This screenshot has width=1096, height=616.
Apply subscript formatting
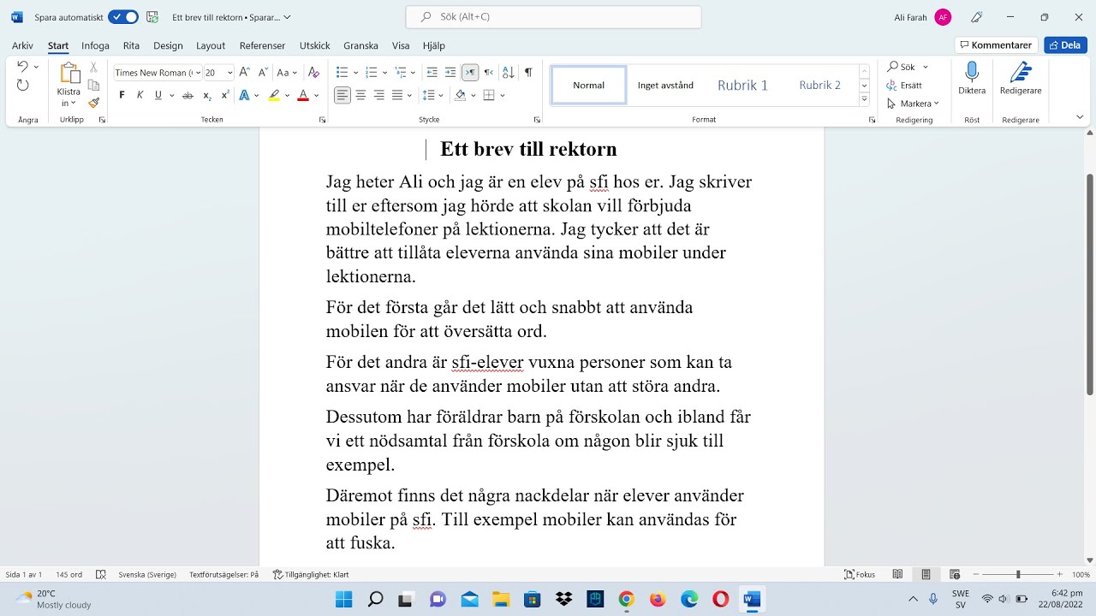click(x=206, y=95)
